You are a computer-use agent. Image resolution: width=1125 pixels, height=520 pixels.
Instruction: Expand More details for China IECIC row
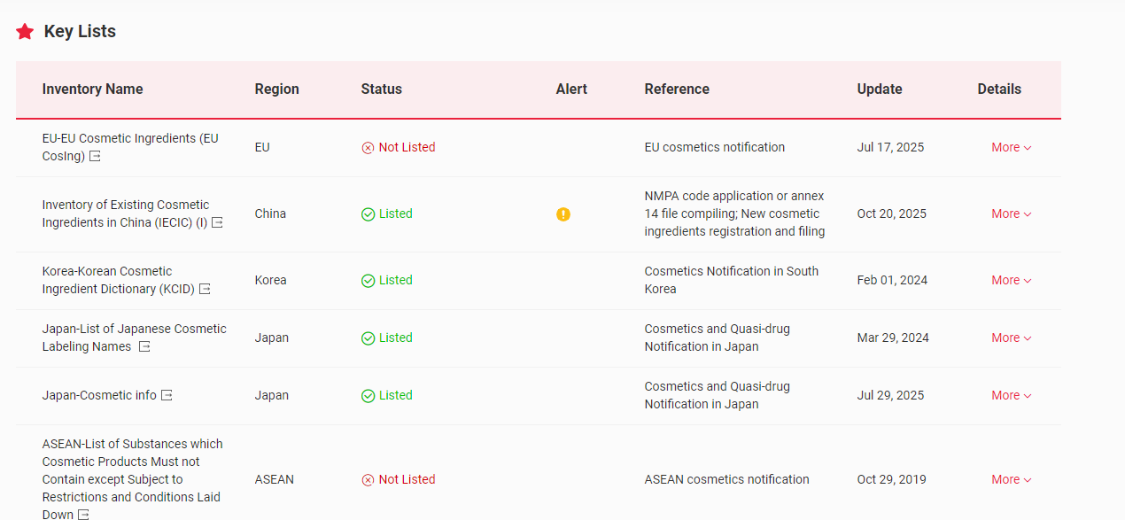(x=1011, y=214)
